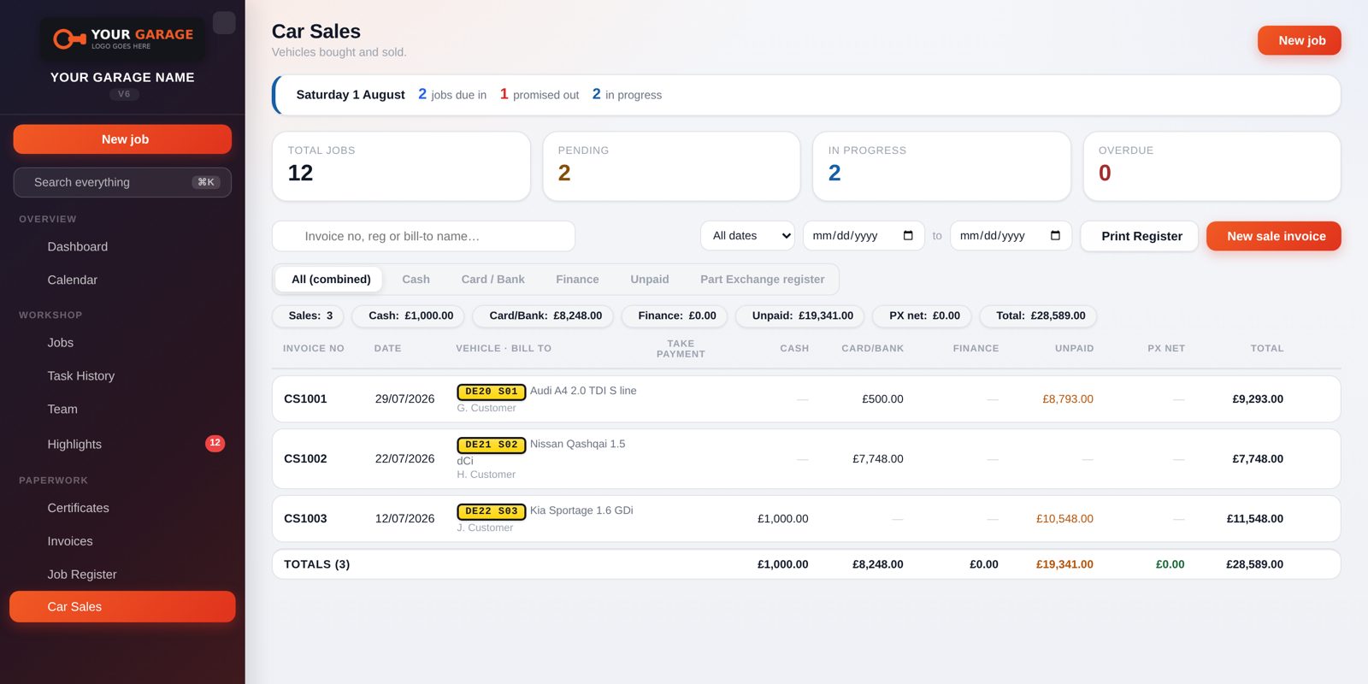Click the unpaid amount £10,548.00
Image resolution: width=1368 pixels, height=684 pixels.
coord(1064,519)
